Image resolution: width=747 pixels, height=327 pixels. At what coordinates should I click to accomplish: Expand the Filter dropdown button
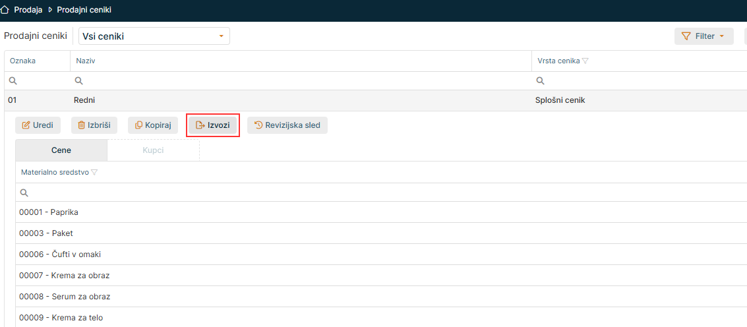pyautogui.click(x=703, y=36)
